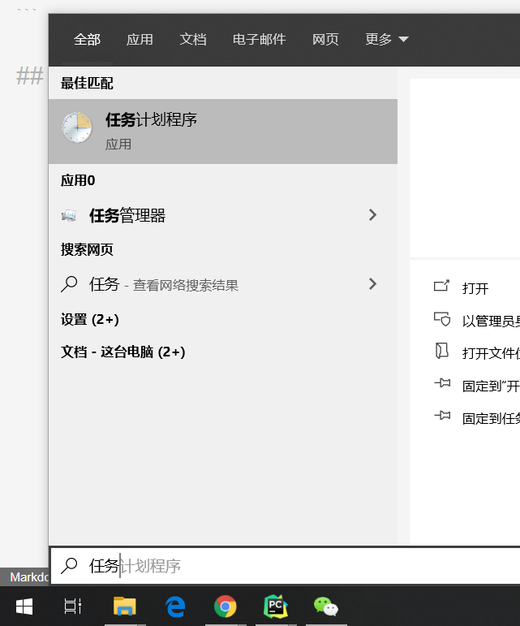This screenshot has height=626, width=520.
Task: Click the 搜索网页 section header
Action: coord(87,249)
